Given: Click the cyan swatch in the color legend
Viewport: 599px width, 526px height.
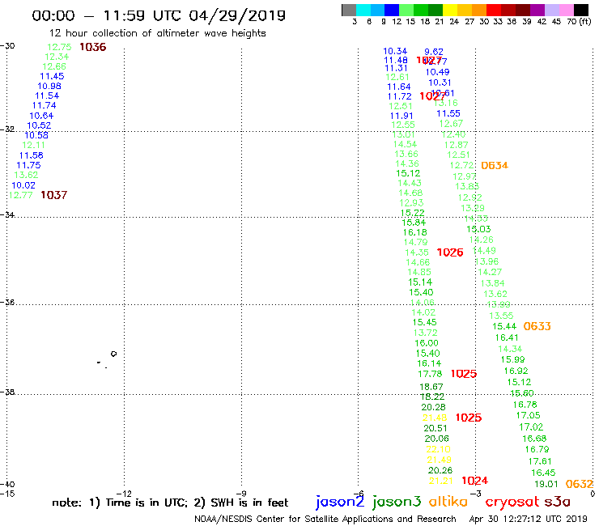Looking at the screenshot, I should point(363,10).
